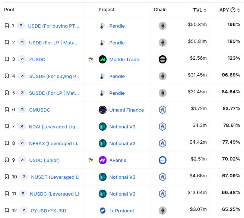The height and width of the screenshot is (218, 244).
Task: Sort table by APY arrows
Action: click(238, 10)
